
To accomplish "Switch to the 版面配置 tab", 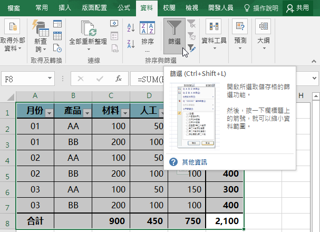I will [x=94, y=8].
